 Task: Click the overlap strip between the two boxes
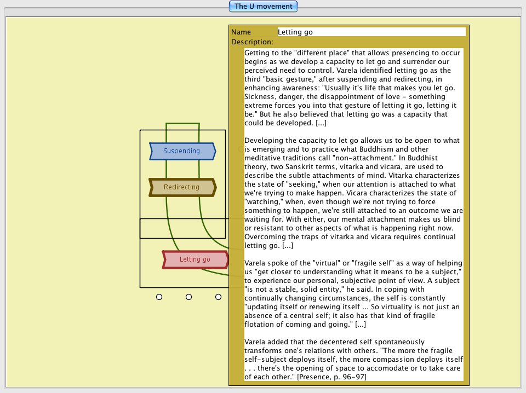click(182, 228)
